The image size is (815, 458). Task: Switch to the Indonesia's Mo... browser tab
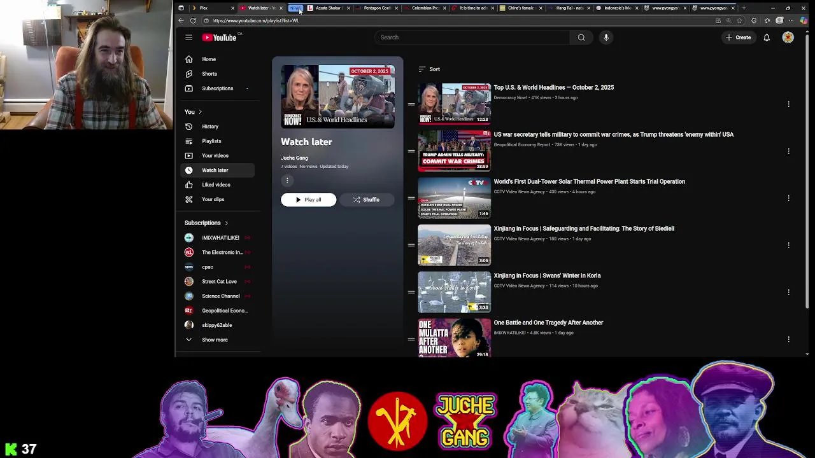617,8
